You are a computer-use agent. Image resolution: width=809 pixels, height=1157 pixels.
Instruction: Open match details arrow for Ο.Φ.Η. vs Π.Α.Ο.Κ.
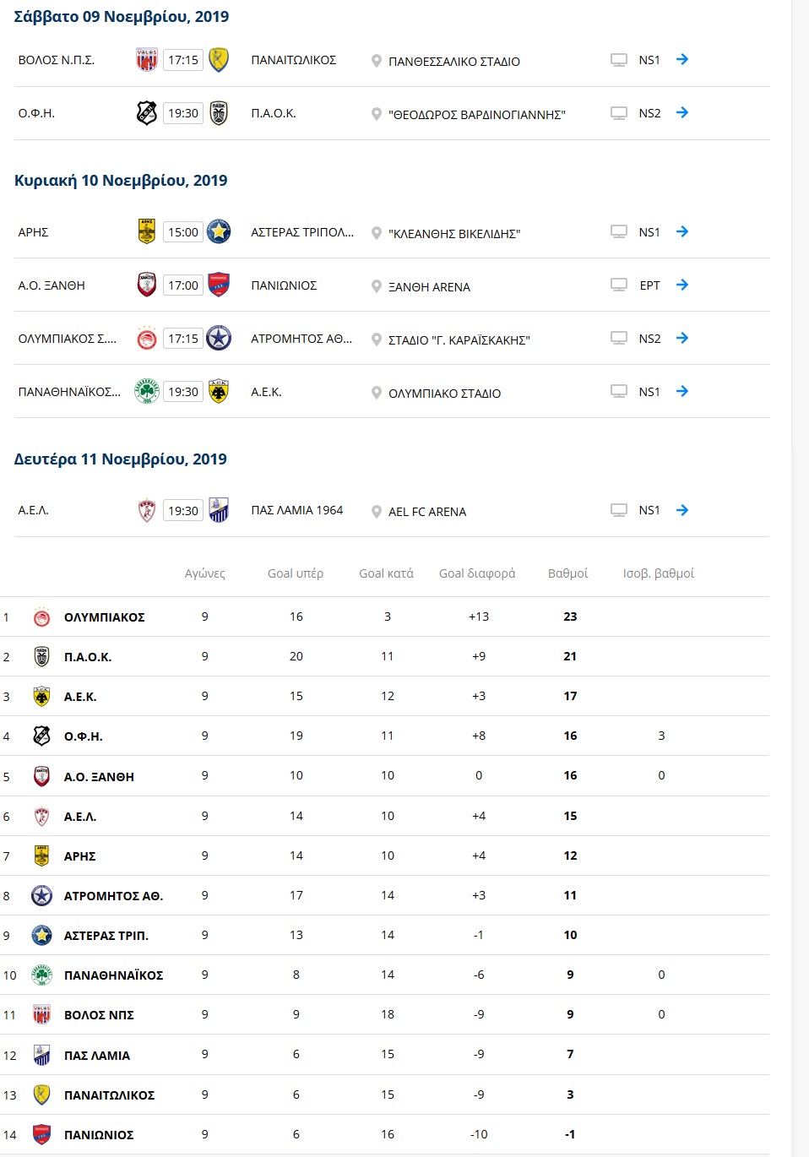[682, 113]
